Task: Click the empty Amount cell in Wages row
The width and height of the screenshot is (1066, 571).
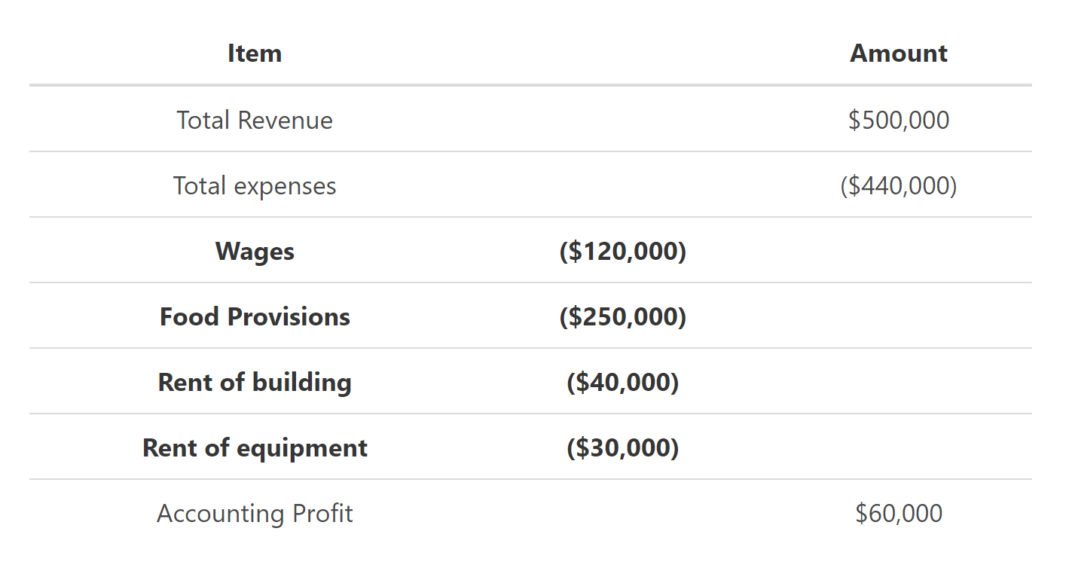Action: coord(898,252)
